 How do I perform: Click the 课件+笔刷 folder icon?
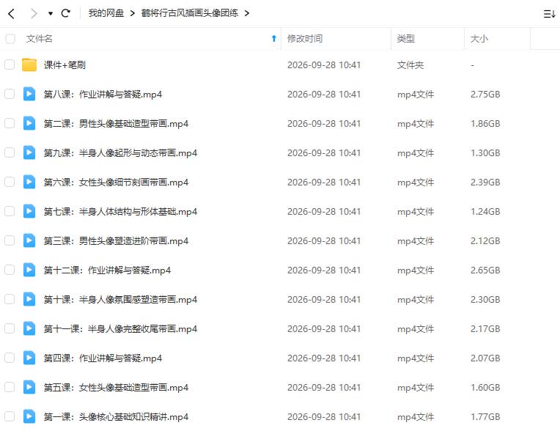tap(29, 65)
